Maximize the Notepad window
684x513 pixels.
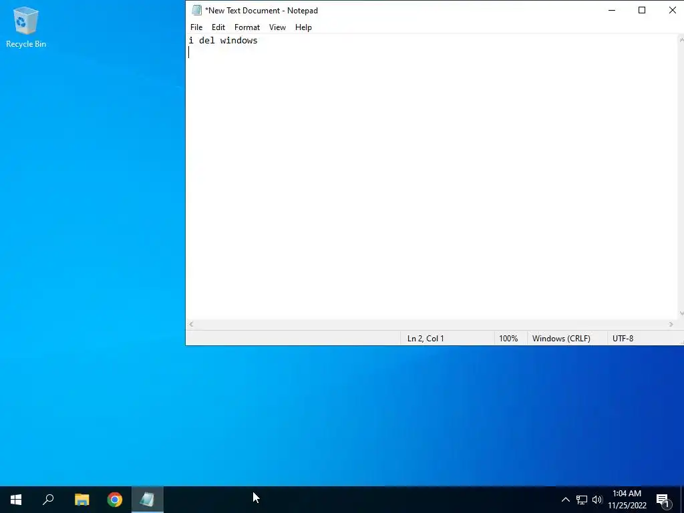coord(642,10)
